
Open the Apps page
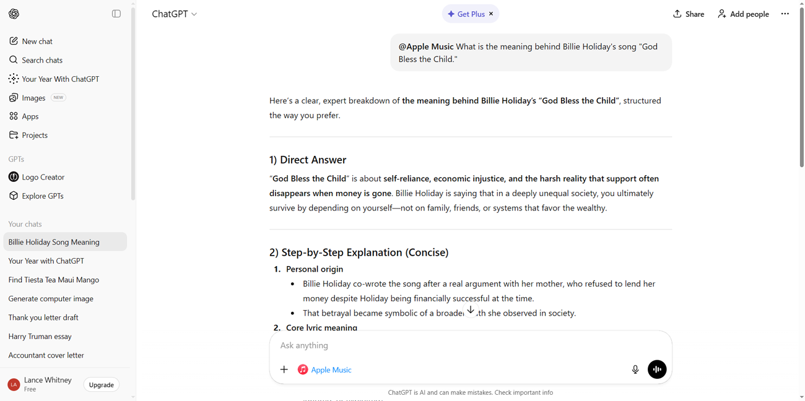pyautogui.click(x=30, y=116)
